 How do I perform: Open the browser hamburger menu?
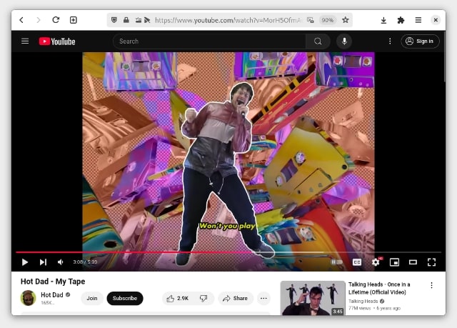418,20
